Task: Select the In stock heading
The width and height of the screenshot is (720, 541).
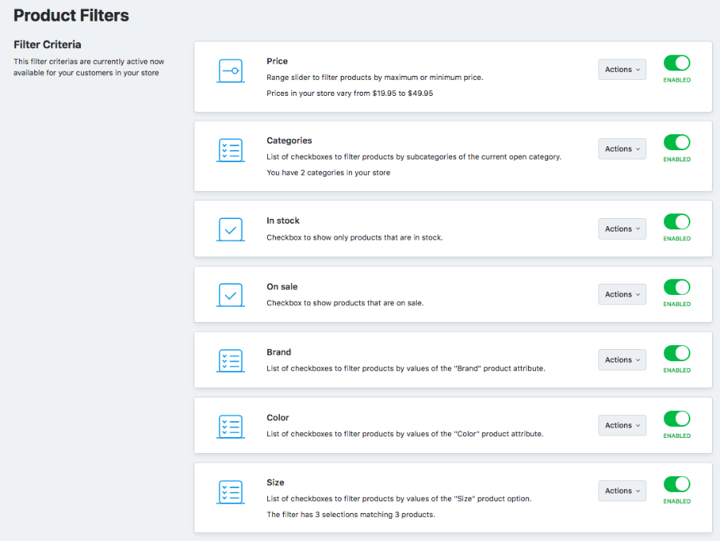Action: point(283,221)
